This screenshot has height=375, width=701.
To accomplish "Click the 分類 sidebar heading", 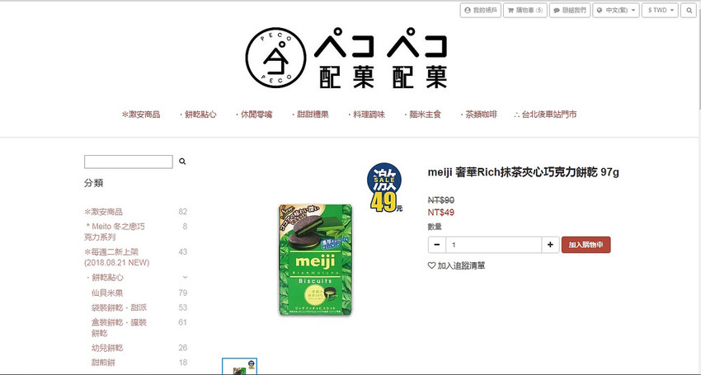I will pos(94,183).
